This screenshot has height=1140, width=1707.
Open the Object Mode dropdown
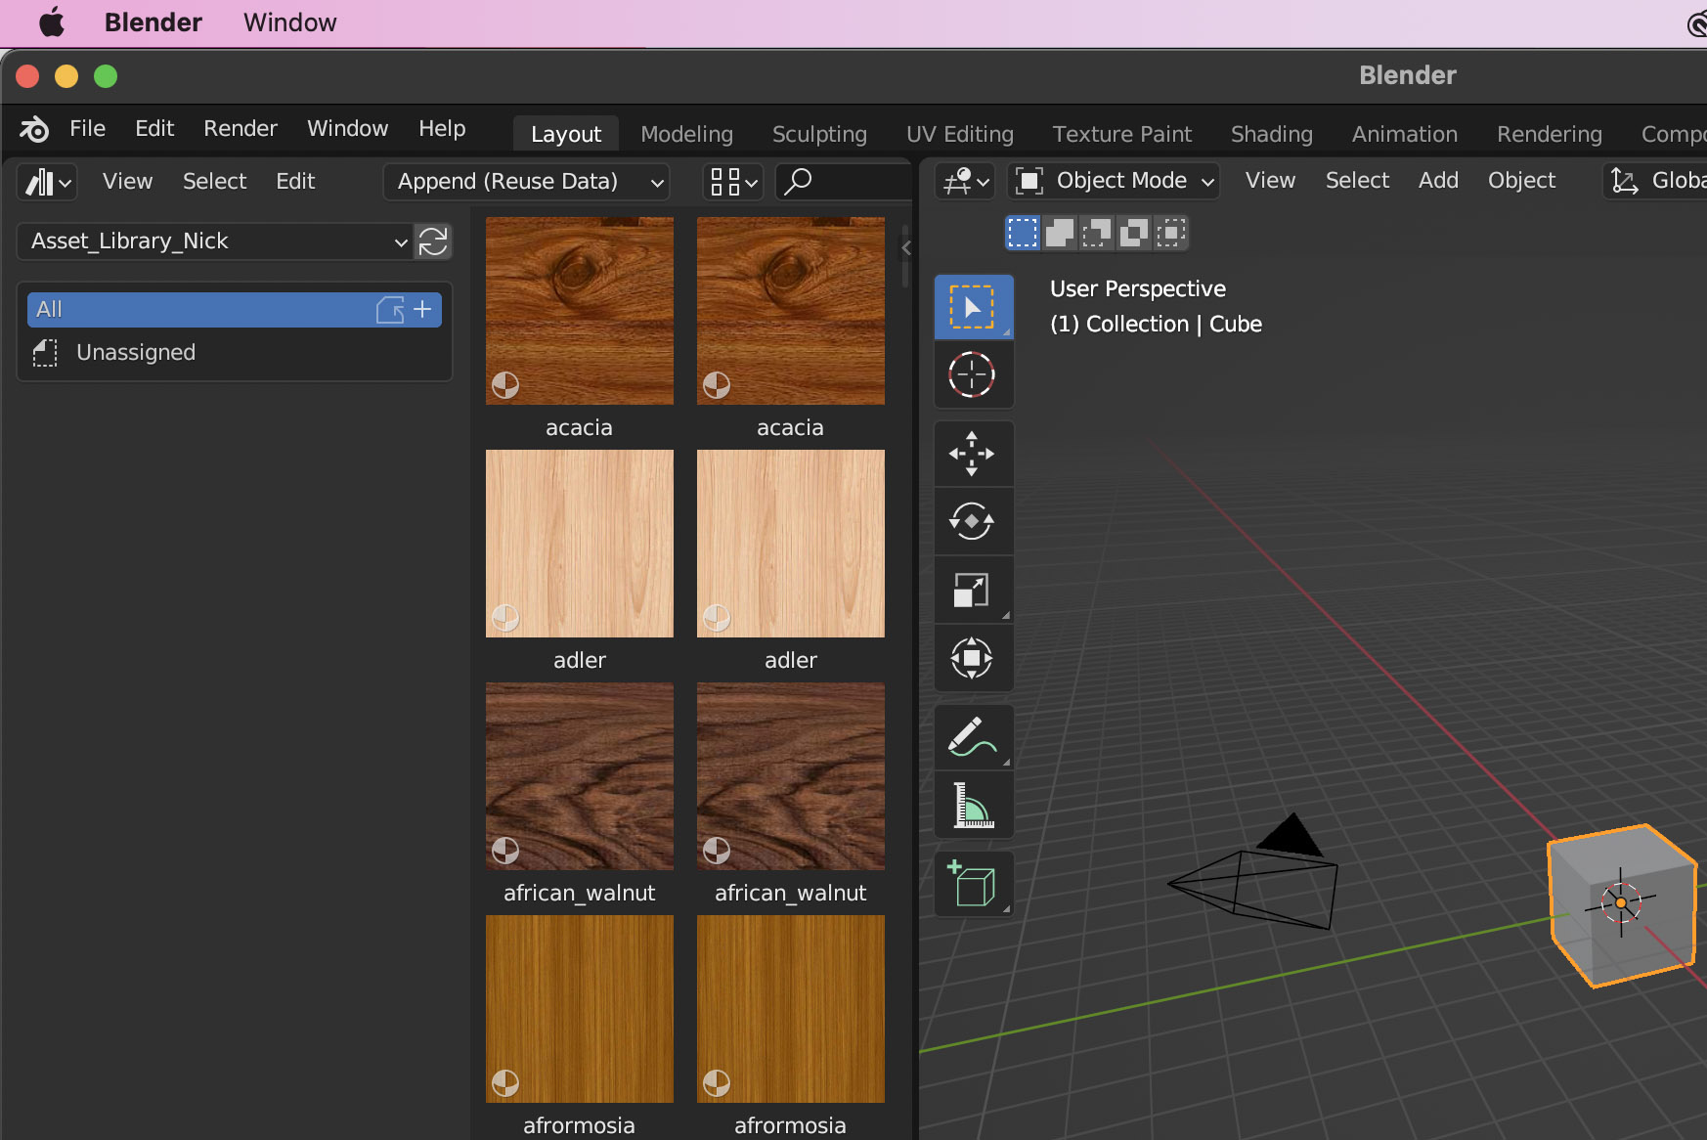tap(1116, 181)
